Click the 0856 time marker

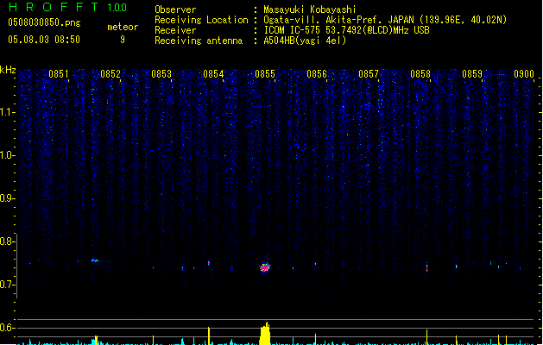(317, 74)
